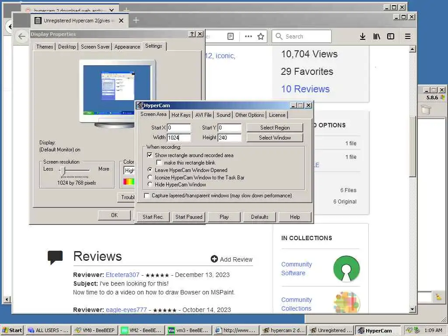
Task: Open reviewer Etcetera307 profile link
Action: (122, 275)
